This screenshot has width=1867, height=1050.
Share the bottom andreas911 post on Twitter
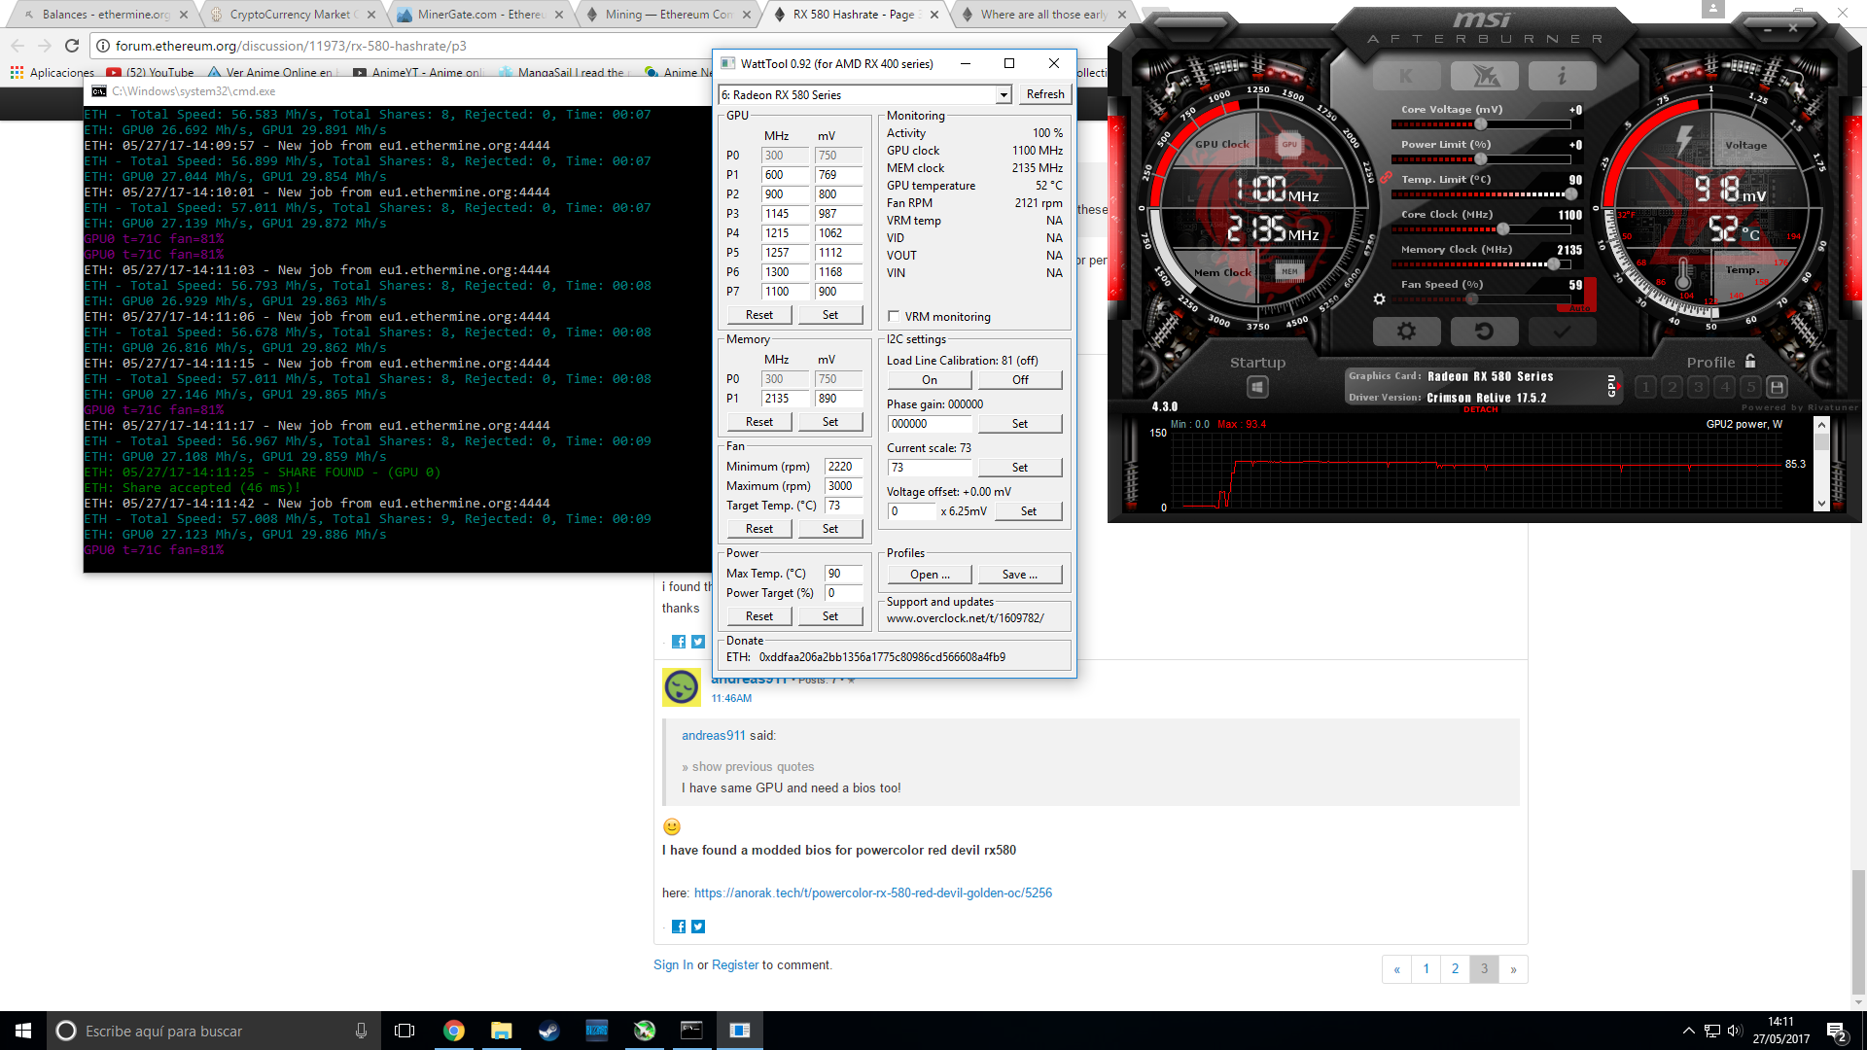tap(698, 927)
